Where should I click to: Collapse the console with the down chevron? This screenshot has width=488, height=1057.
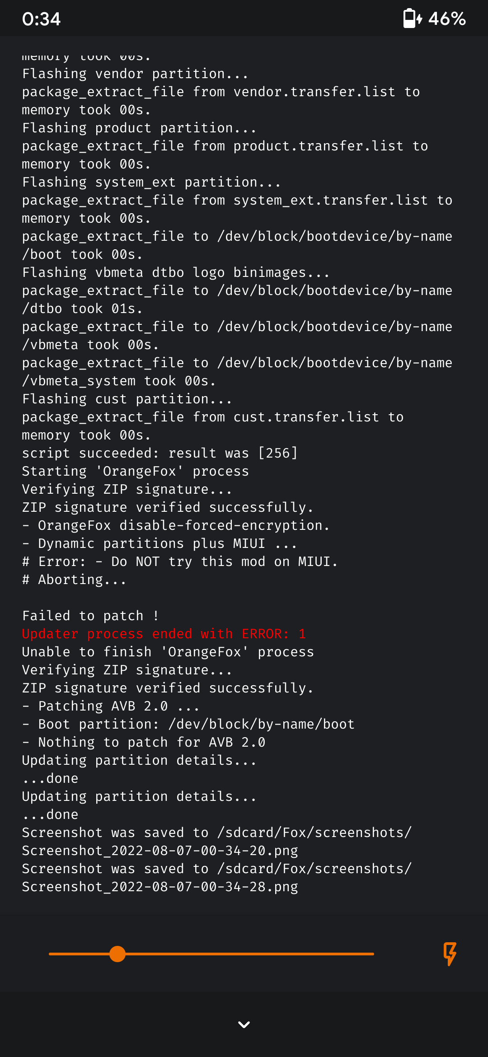click(x=244, y=1024)
